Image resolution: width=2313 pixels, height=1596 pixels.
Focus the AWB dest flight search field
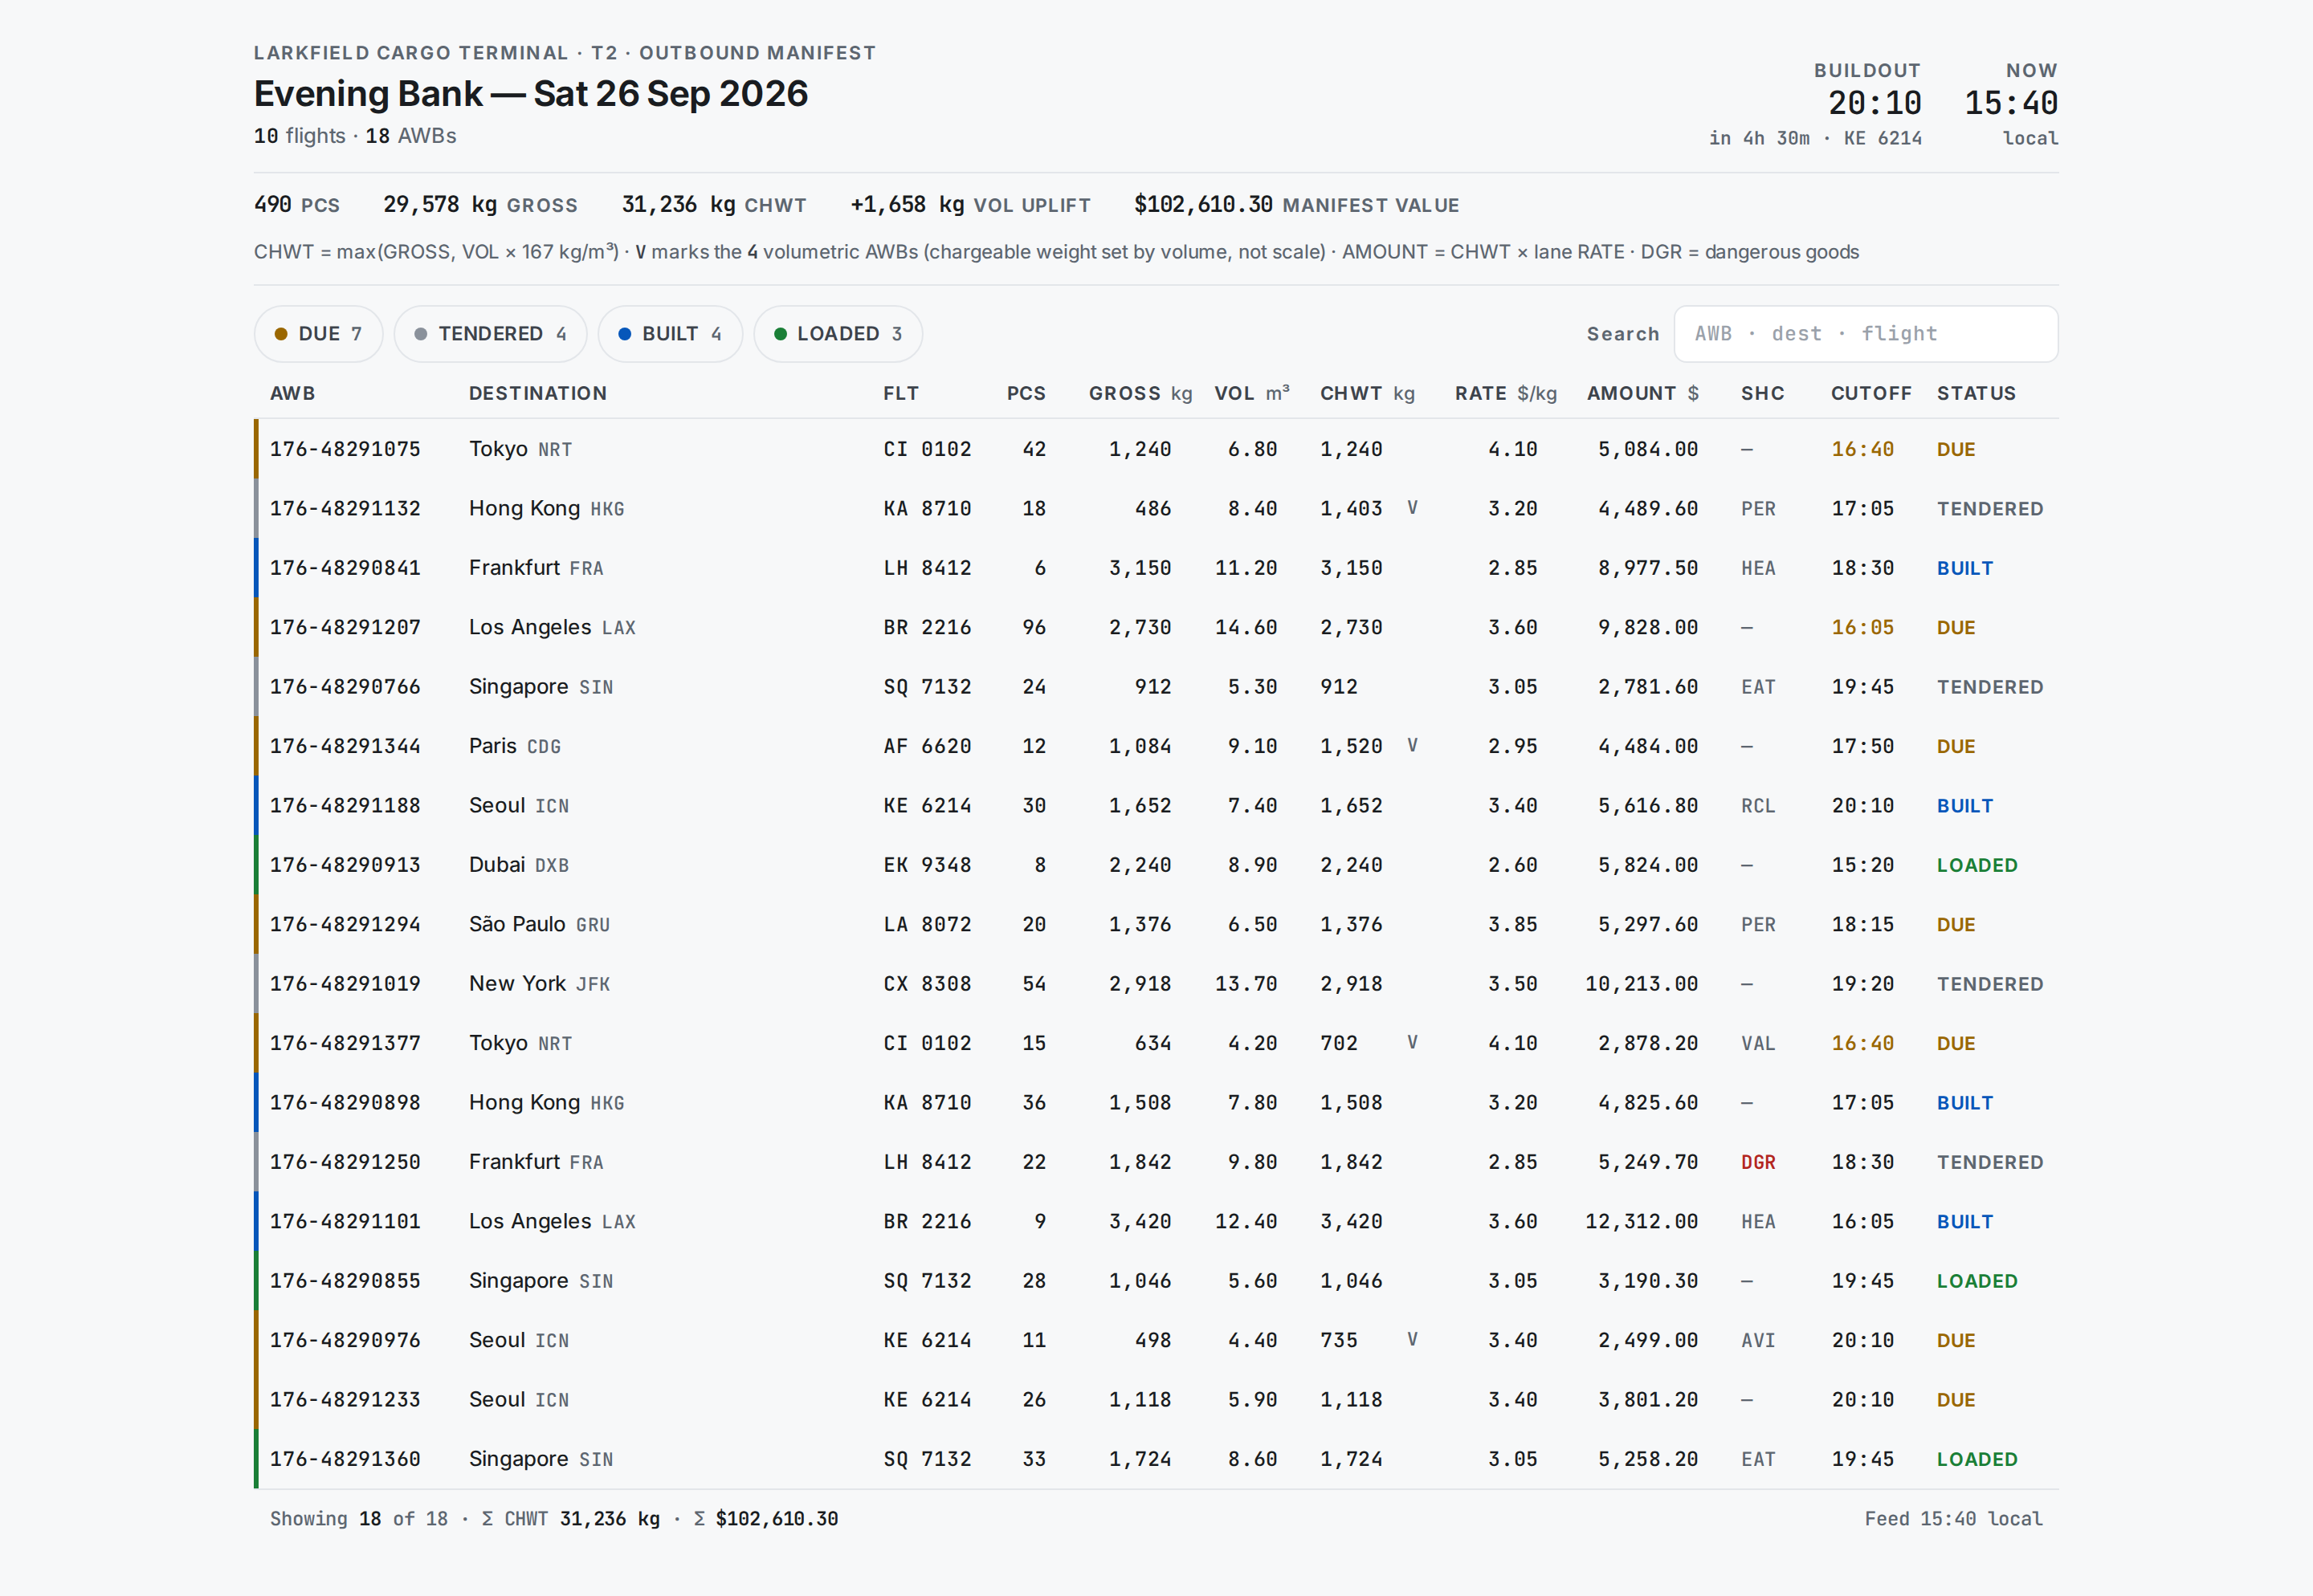click(1866, 334)
